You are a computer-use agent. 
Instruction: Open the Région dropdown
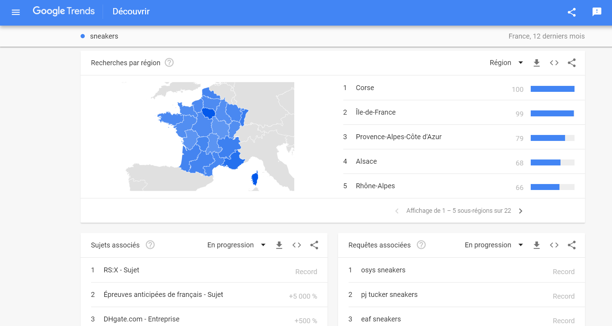click(506, 63)
